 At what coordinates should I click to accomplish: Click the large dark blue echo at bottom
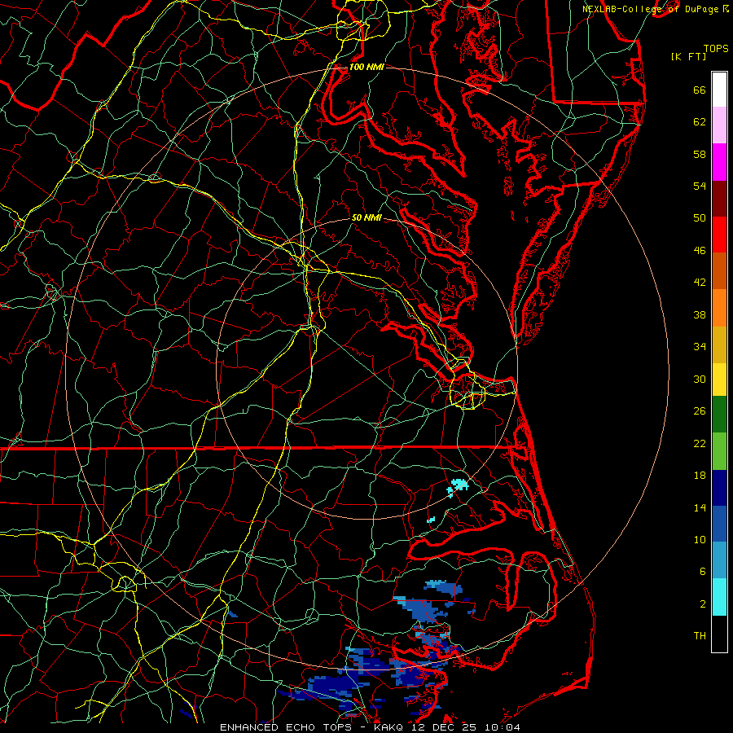(334, 685)
